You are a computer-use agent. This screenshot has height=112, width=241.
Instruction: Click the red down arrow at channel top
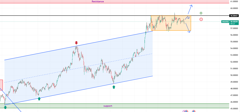(76, 43)
